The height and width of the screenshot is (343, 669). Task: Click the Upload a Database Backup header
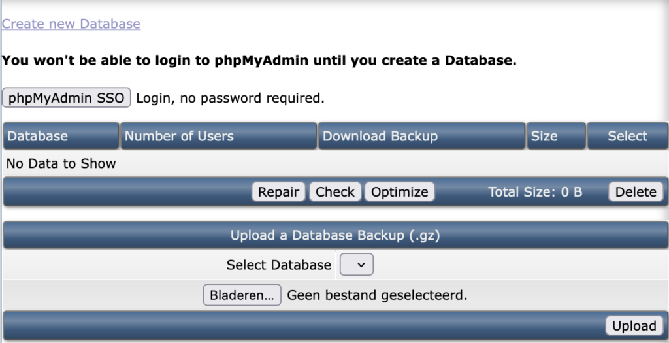coord(335,235)
